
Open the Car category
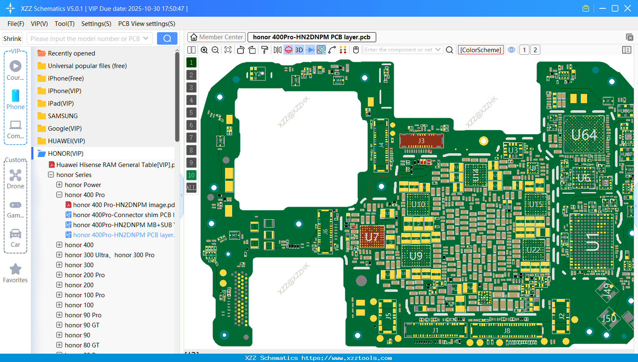point(15,238)
